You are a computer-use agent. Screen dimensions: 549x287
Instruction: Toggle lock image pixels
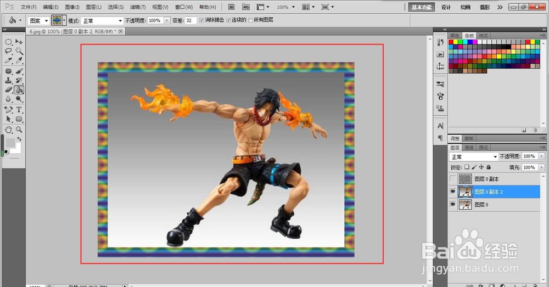point(474,167)
